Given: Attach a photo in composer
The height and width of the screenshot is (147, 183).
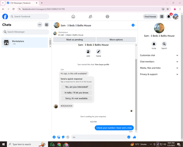Looking at the screenshot, I should tap(59, 137).
